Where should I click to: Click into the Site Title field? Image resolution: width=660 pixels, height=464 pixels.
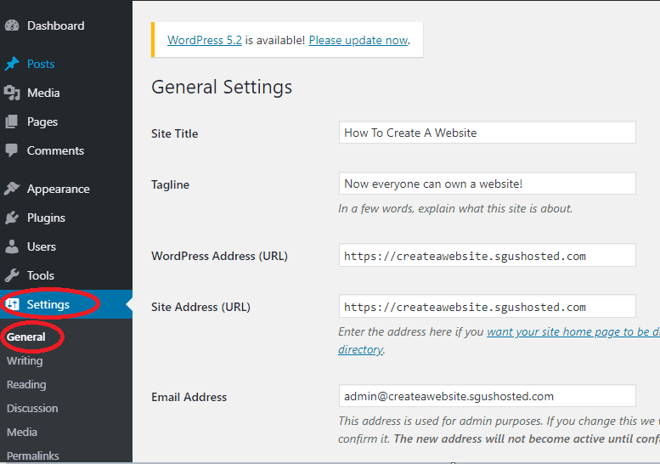pyautogui.click(x=487, y=133)
